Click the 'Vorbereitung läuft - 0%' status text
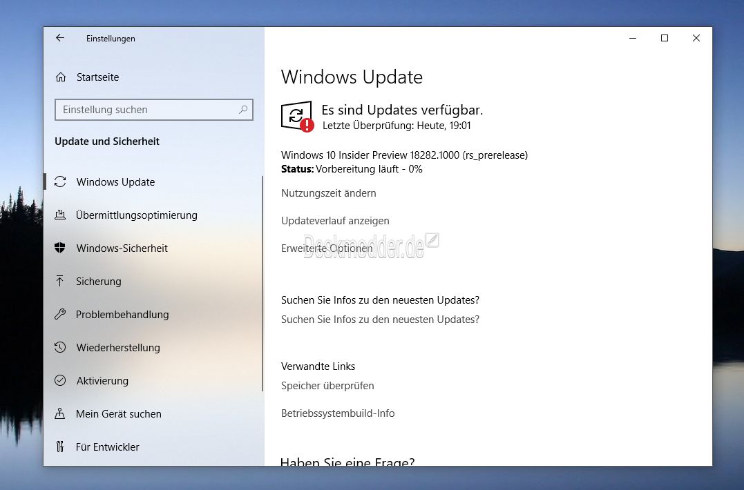The width and height of the screenshot is (744, 490). 369,169
